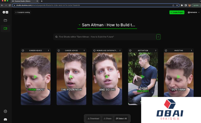Open the settings gear in sidebar
The image size is (201, 123).
[x=5, y=111]
